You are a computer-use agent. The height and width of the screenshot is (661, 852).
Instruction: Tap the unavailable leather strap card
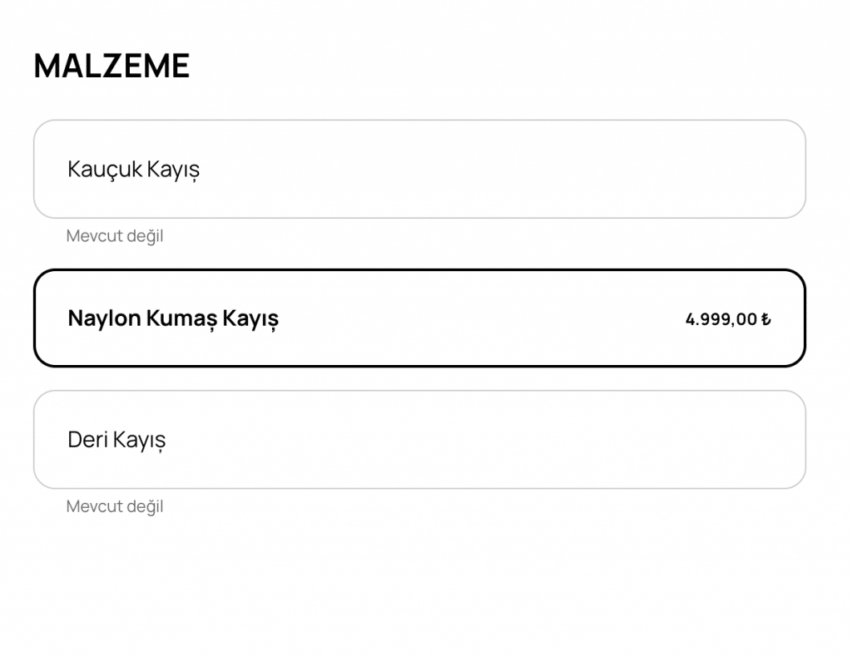click(x=419, y=439)
